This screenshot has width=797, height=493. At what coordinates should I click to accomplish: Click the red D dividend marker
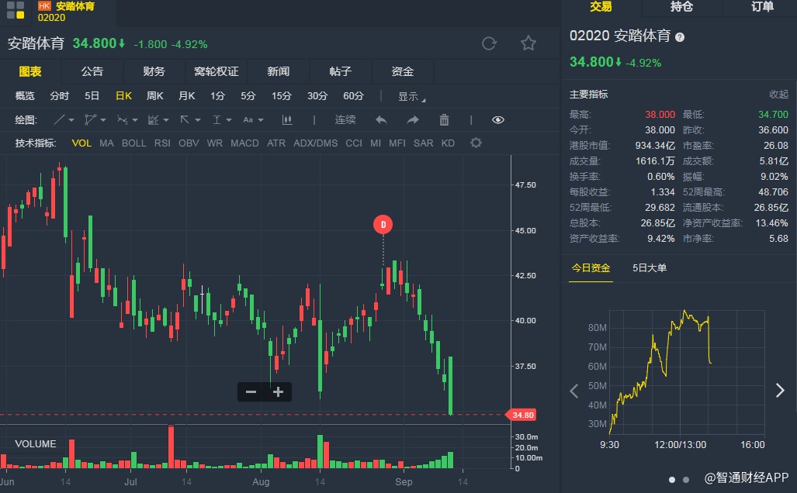[x=383, y=225]
